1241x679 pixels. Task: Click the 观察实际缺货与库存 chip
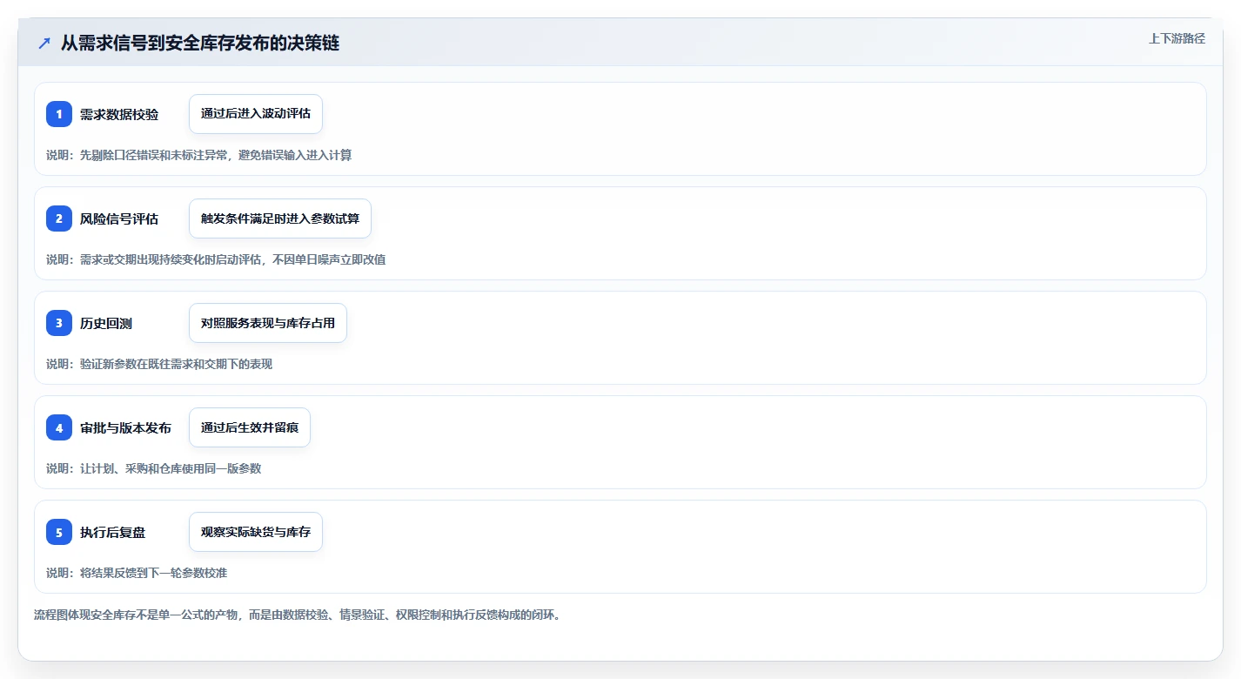pos(256,532)
